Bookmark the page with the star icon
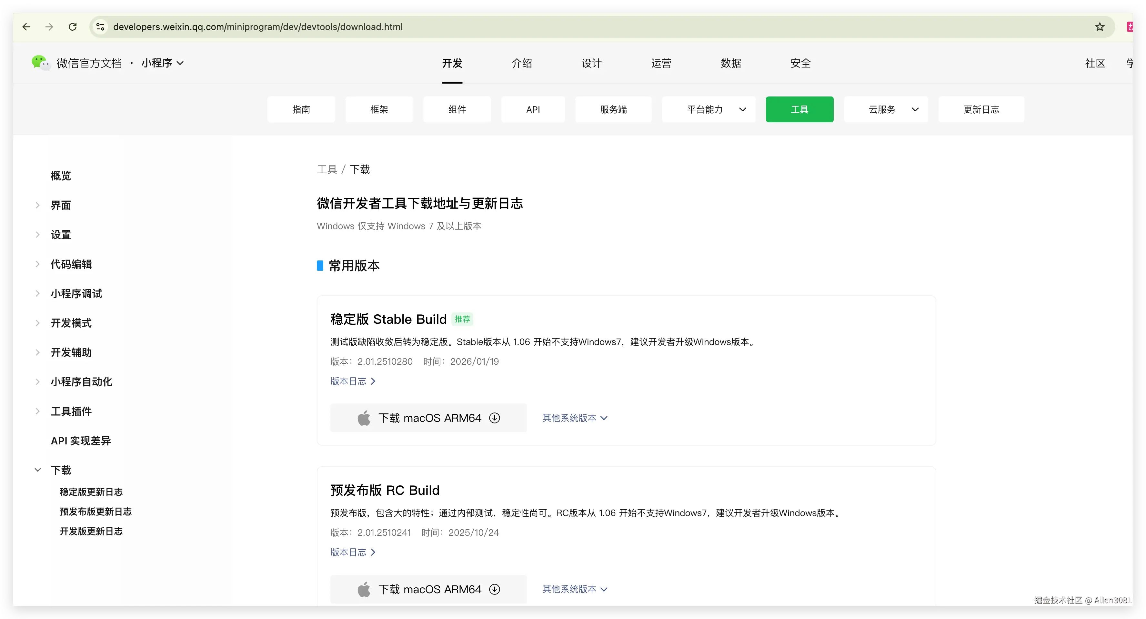Viewport: 1146px width, 619px height. [x=1099, y=27]
